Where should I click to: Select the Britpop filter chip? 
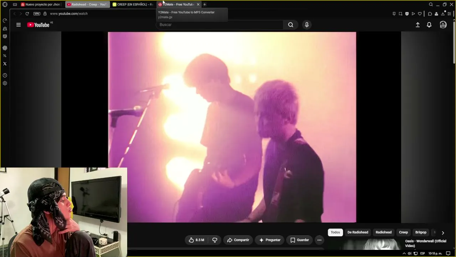(421, 232)
